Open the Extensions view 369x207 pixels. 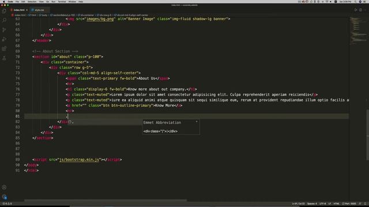[4, 48]
